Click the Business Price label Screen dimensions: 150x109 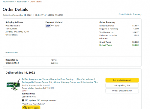point(28,94)
